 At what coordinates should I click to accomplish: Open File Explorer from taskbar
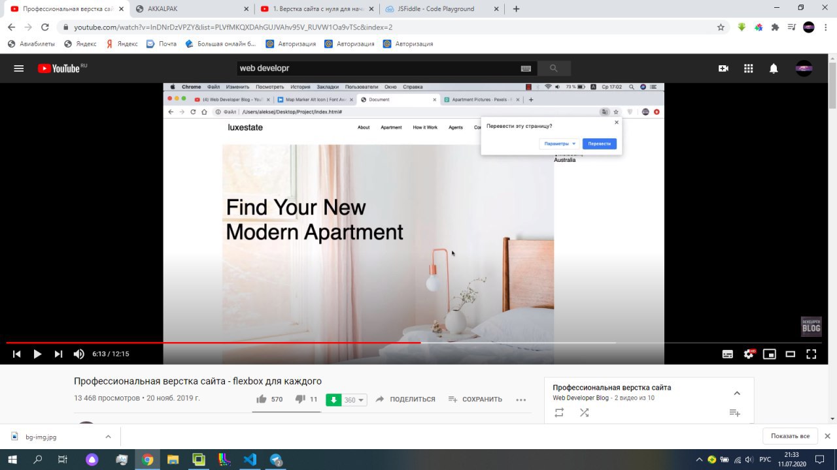coord(173,460)
